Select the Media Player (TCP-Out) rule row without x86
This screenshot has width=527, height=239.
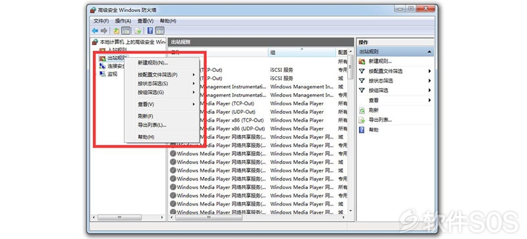point(258,103)
